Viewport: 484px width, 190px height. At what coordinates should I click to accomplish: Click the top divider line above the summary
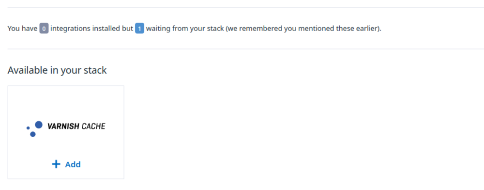(x=246, y=7)
